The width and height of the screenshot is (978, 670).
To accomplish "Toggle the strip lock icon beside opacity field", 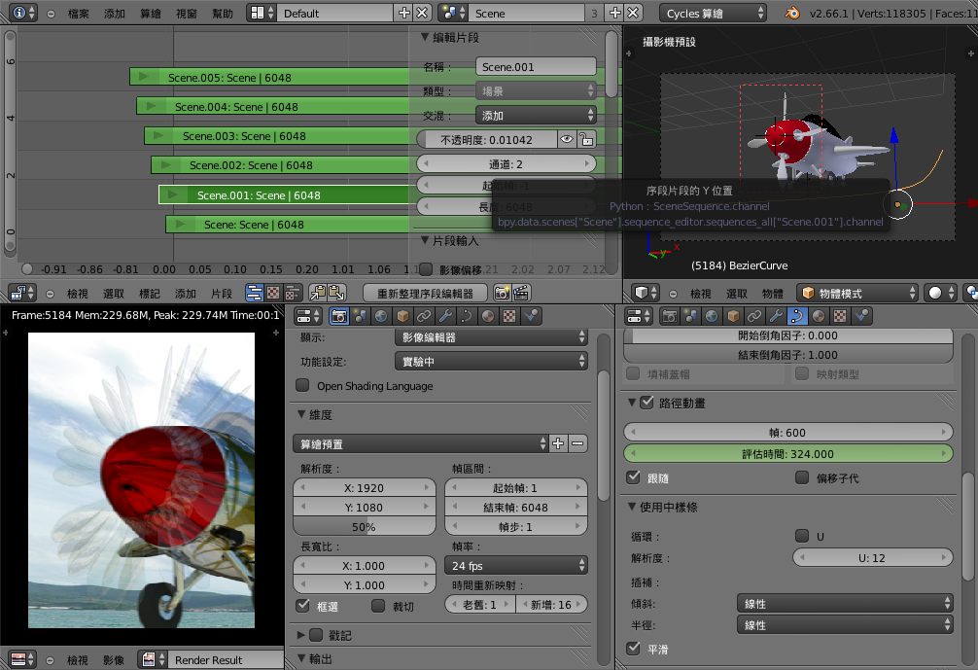I will click(x=586, y=139).
